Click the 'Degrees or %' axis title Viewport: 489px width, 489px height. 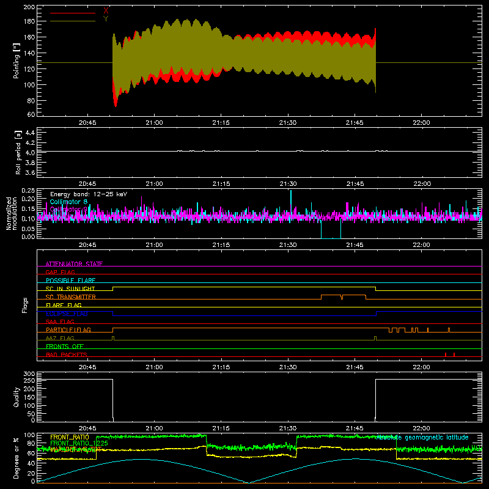(17, 458)
